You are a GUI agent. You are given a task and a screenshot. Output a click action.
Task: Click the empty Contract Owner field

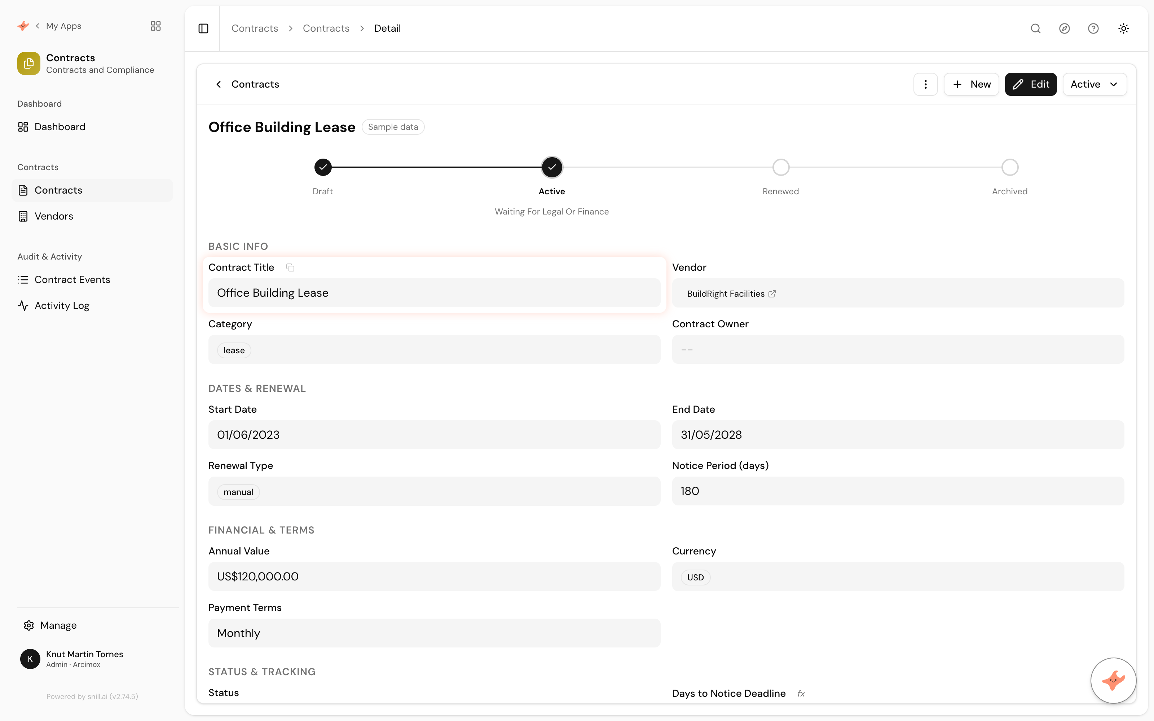[x=898, y=350]
